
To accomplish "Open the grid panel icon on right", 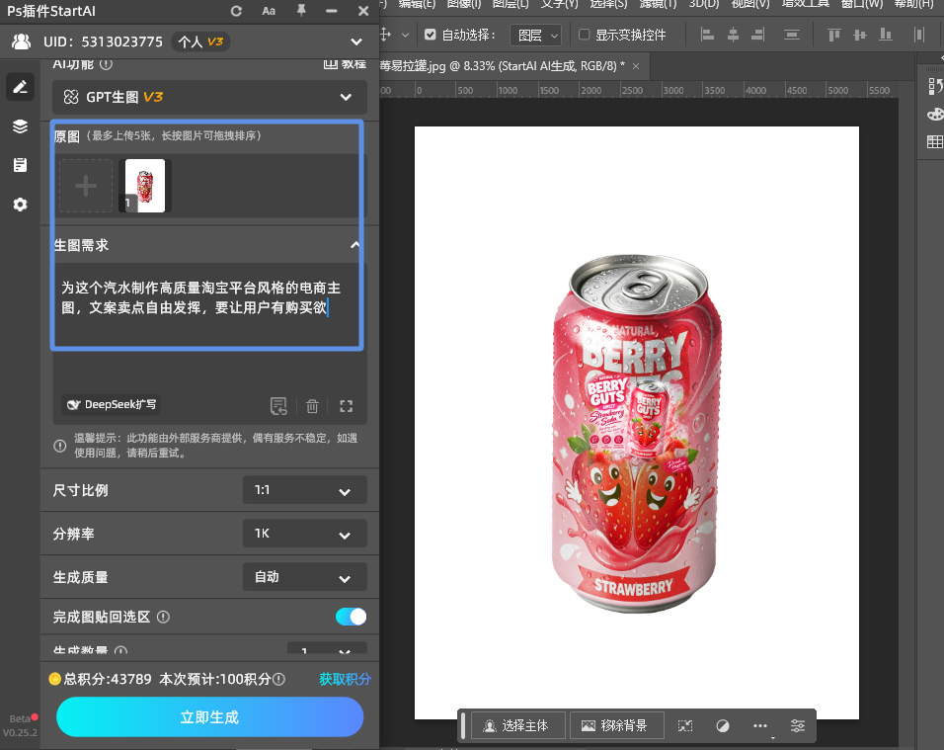I will pyautogui.click(x=935, y=142).
